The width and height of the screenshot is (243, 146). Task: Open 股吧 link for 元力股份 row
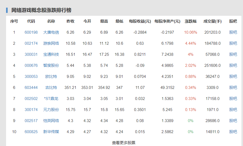233,110
